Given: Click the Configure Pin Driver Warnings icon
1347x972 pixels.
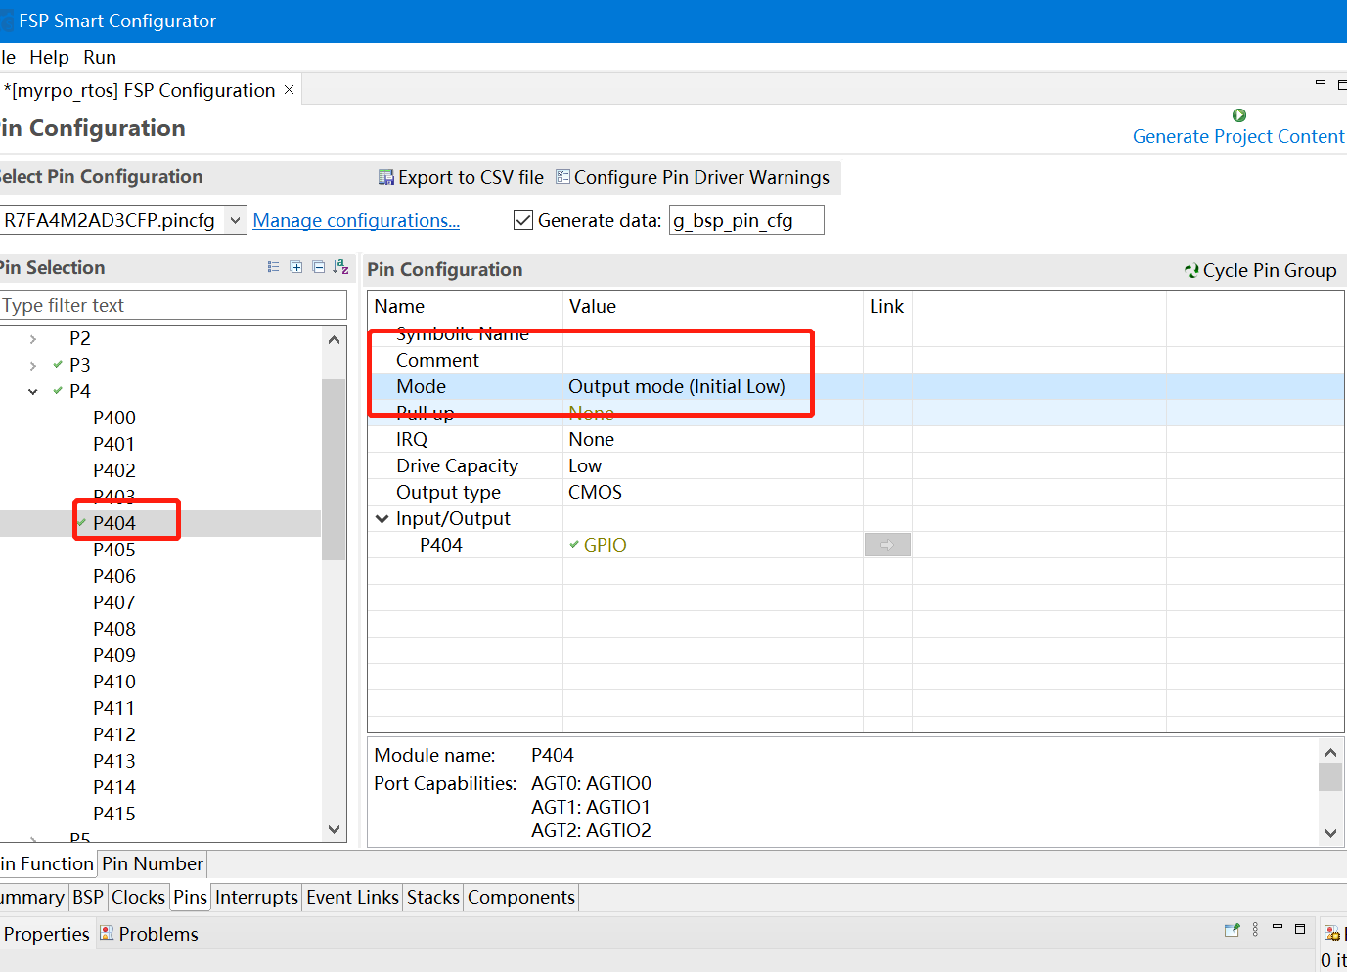Looking at the screenshot, I should point(562,176).
